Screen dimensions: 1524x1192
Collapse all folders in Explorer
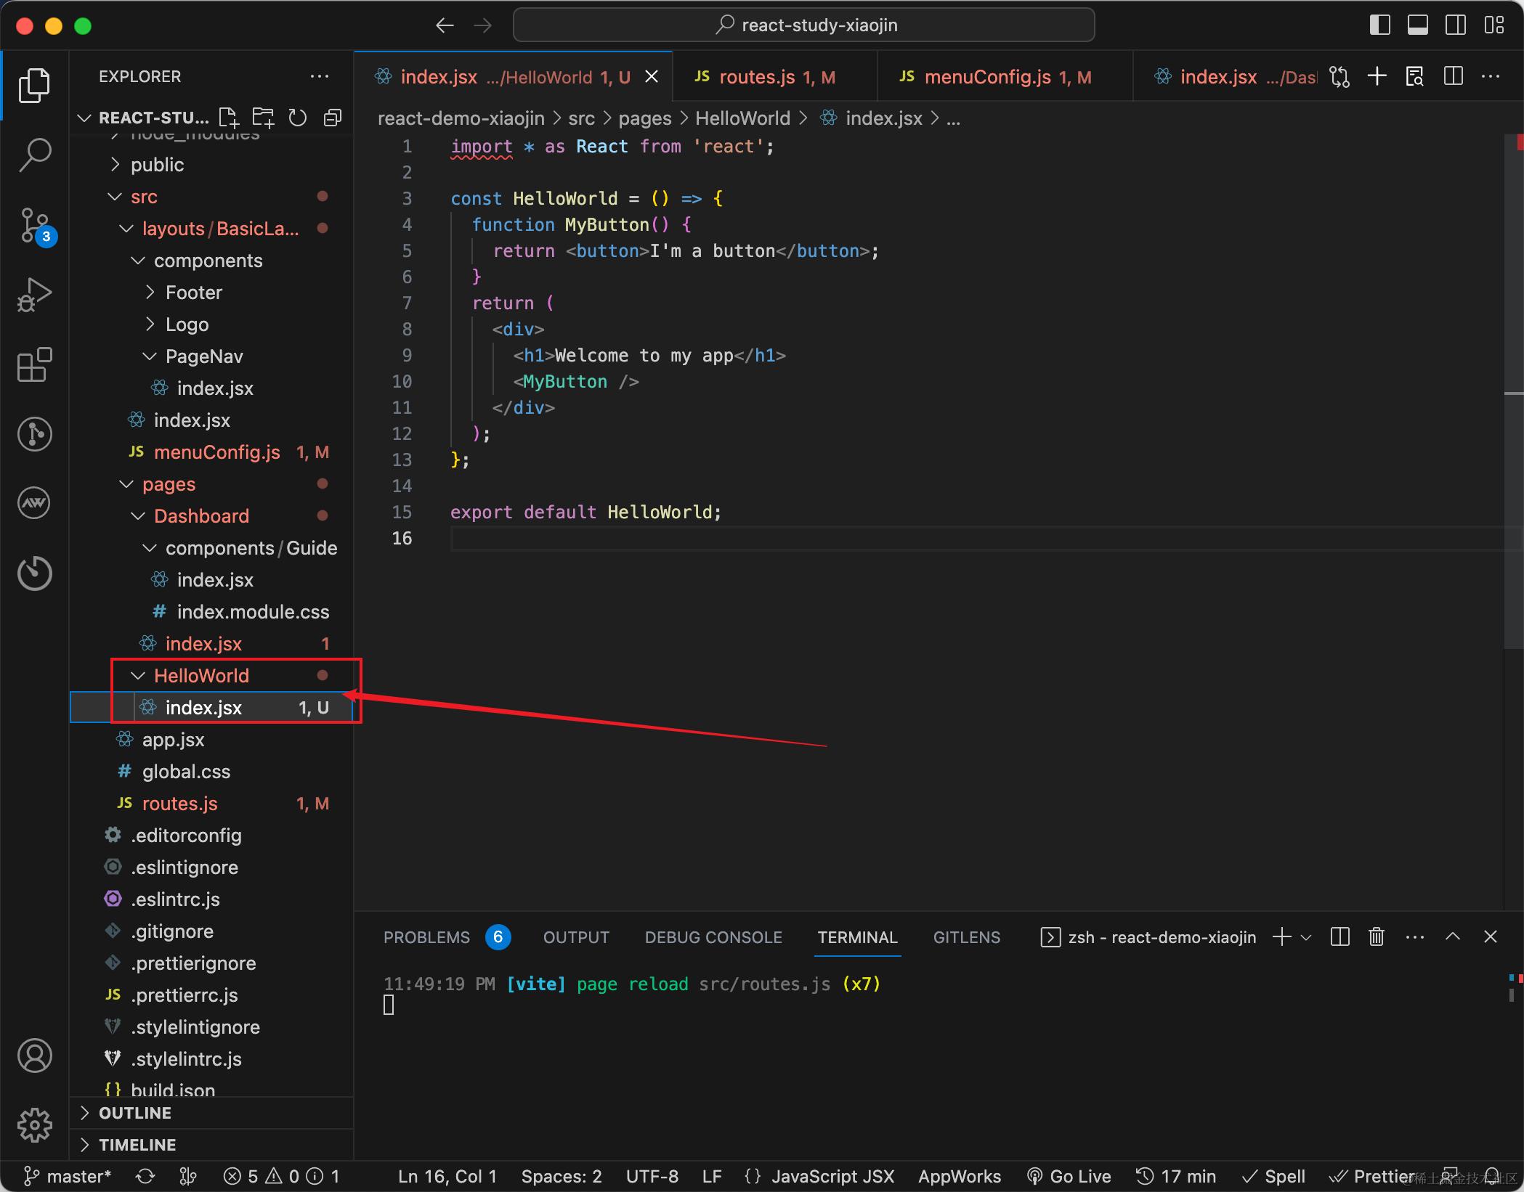pyautogui.click(x=333, y=118)
